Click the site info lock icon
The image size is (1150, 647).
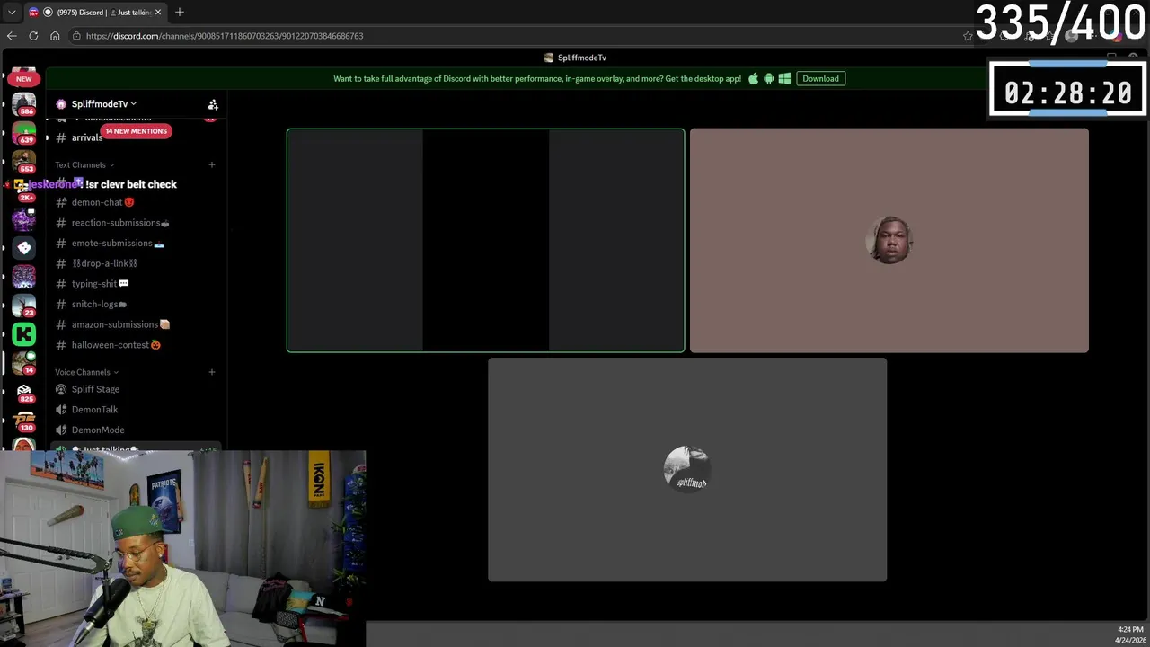point(76,36)
